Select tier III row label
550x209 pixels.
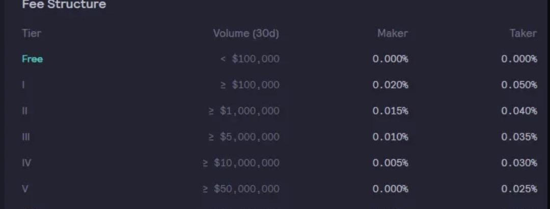pos(25,136)
